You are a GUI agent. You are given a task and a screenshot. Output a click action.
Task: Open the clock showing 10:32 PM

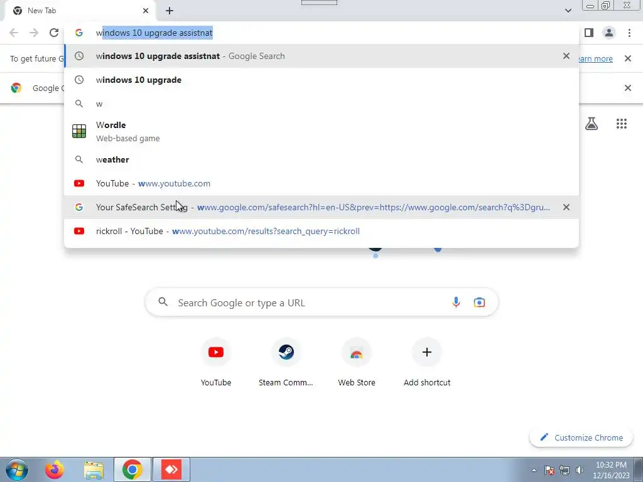pyautogui.click(x=611, y=470)
